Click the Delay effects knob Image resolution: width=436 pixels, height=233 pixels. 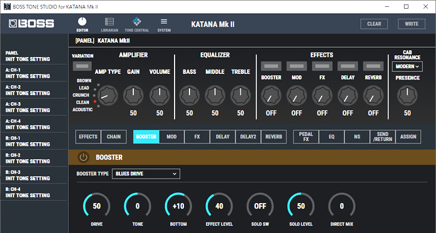[348, 95]
